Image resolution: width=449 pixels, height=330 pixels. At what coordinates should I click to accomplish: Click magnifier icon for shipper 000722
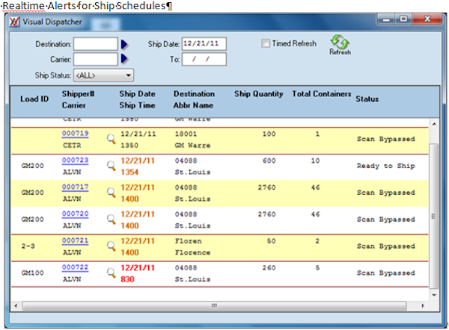111,273
